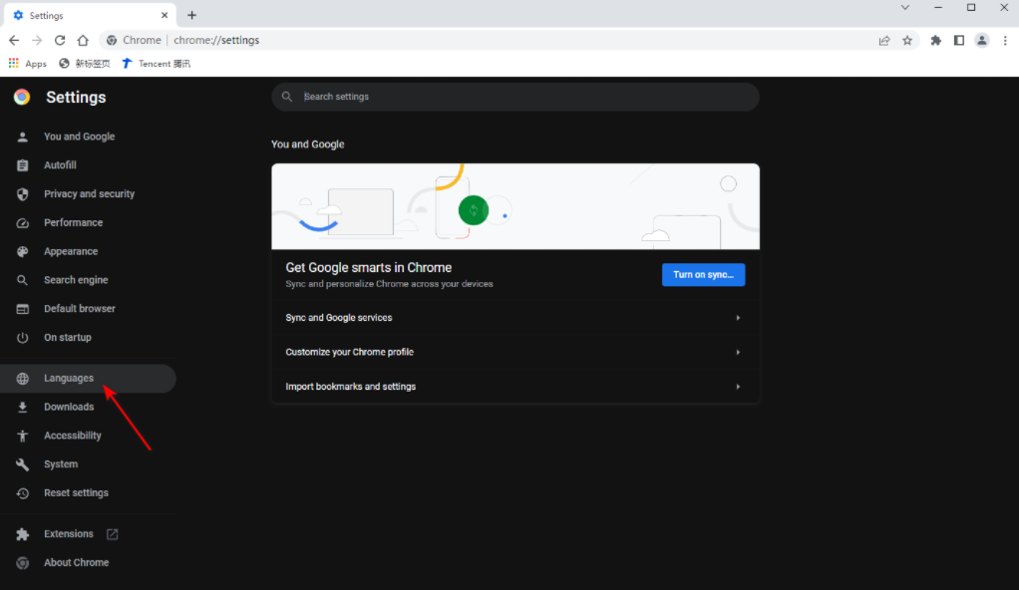The width and height of the screenshot is (1019, 590).
Task: Open the home page icon
Action: (x=83, y=40)
